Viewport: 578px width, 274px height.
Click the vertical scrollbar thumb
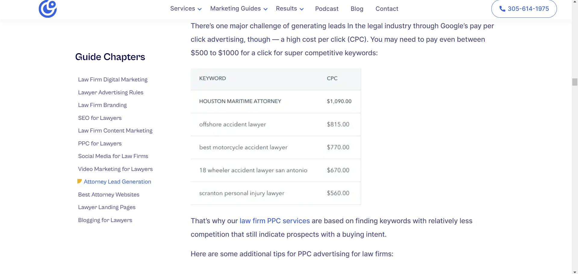[x=575, y=82]
